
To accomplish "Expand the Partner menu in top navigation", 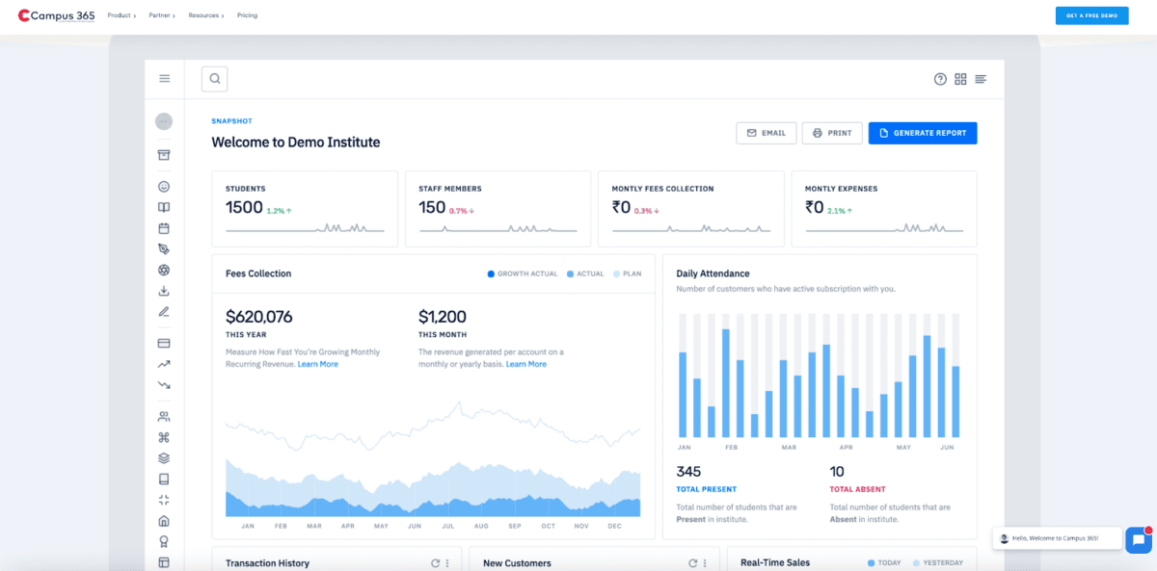I will pos(162,15).
